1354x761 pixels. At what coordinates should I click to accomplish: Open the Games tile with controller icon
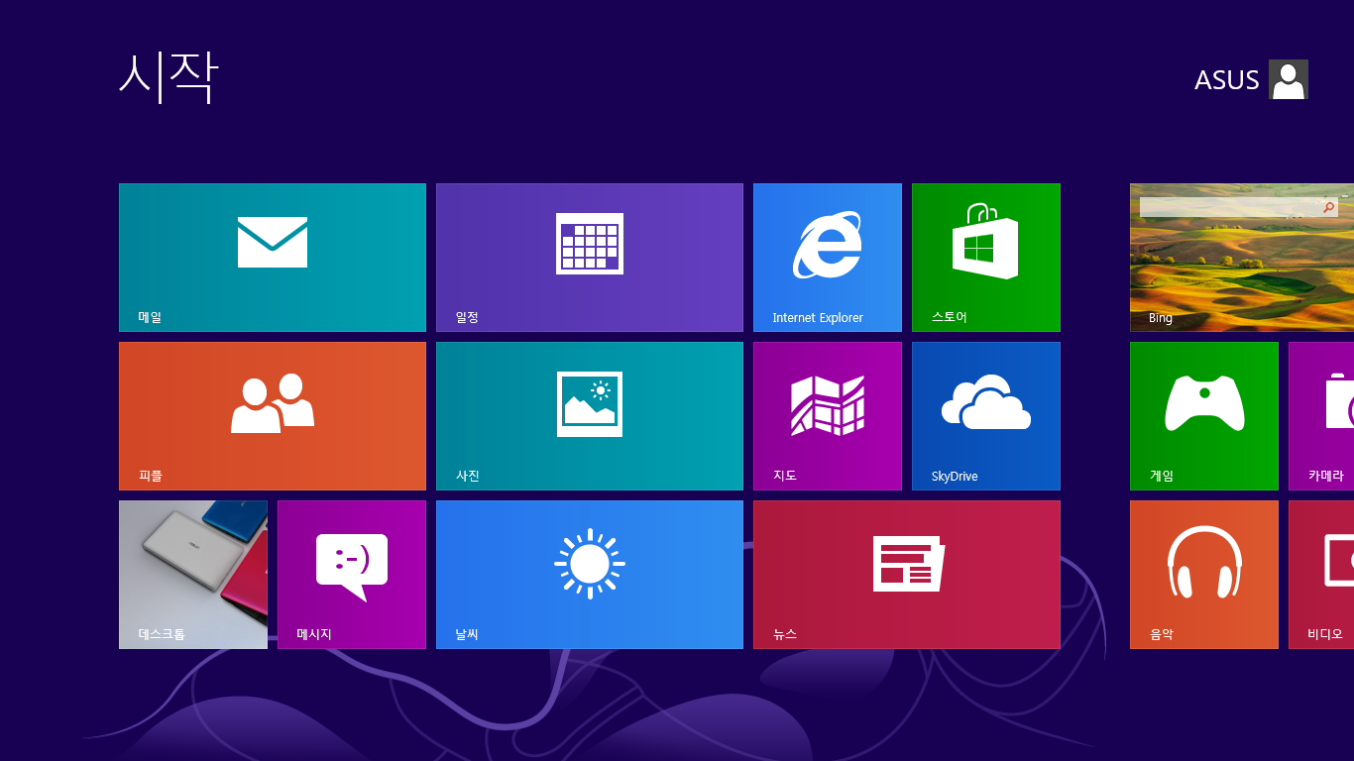pos(1204,416)
